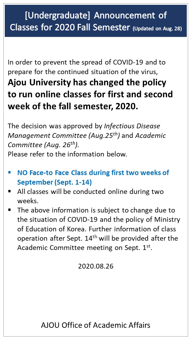Click the Academic Committee meeting on Sept. 1st line
This screenshot has width=191, height=340.
[84, 248]
